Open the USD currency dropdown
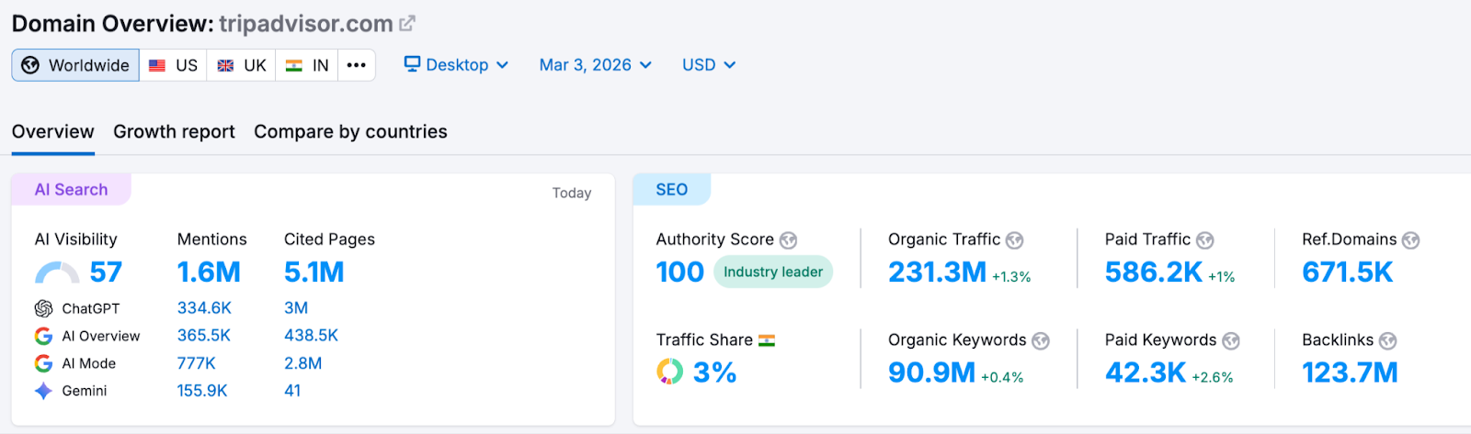 point(709,65)
